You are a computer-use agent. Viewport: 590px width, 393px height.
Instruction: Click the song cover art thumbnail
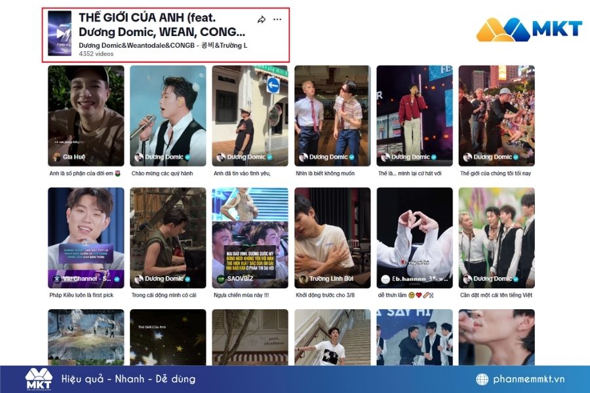[60, 33]
